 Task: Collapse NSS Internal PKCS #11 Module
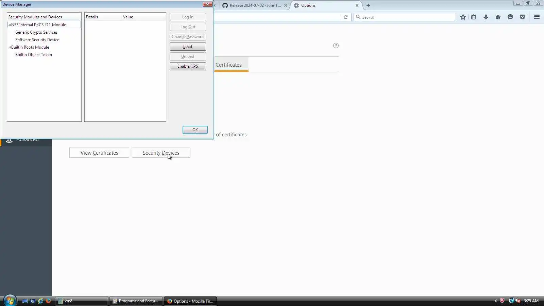point(10,25)
